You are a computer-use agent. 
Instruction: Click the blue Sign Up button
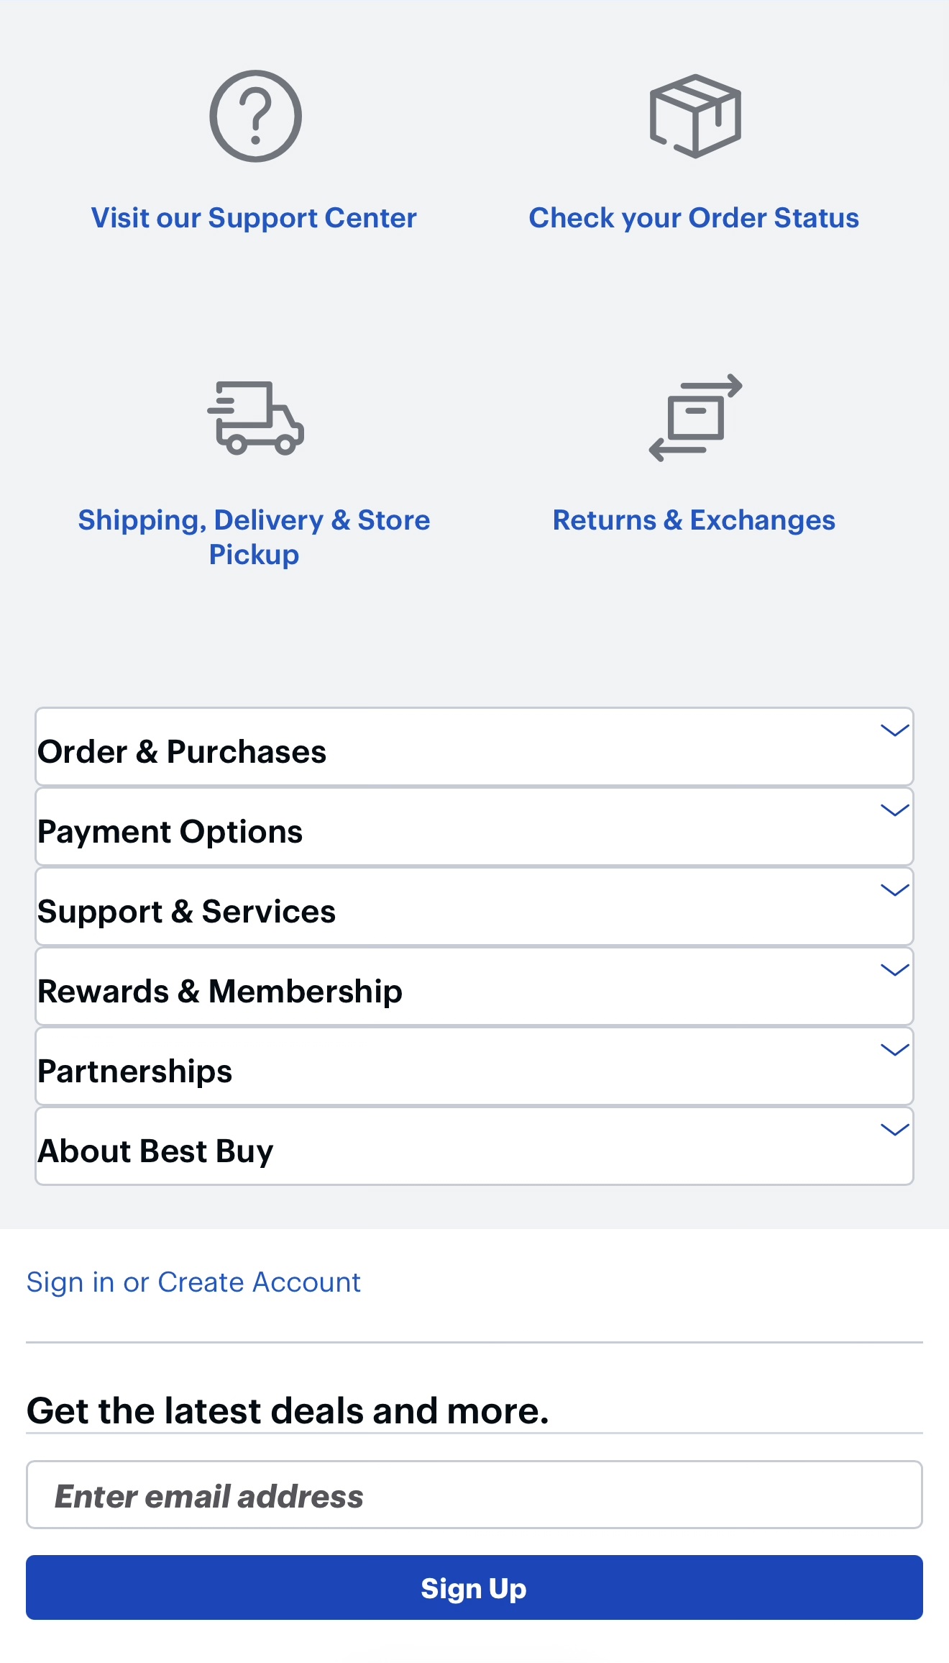tap(475, 1587)
